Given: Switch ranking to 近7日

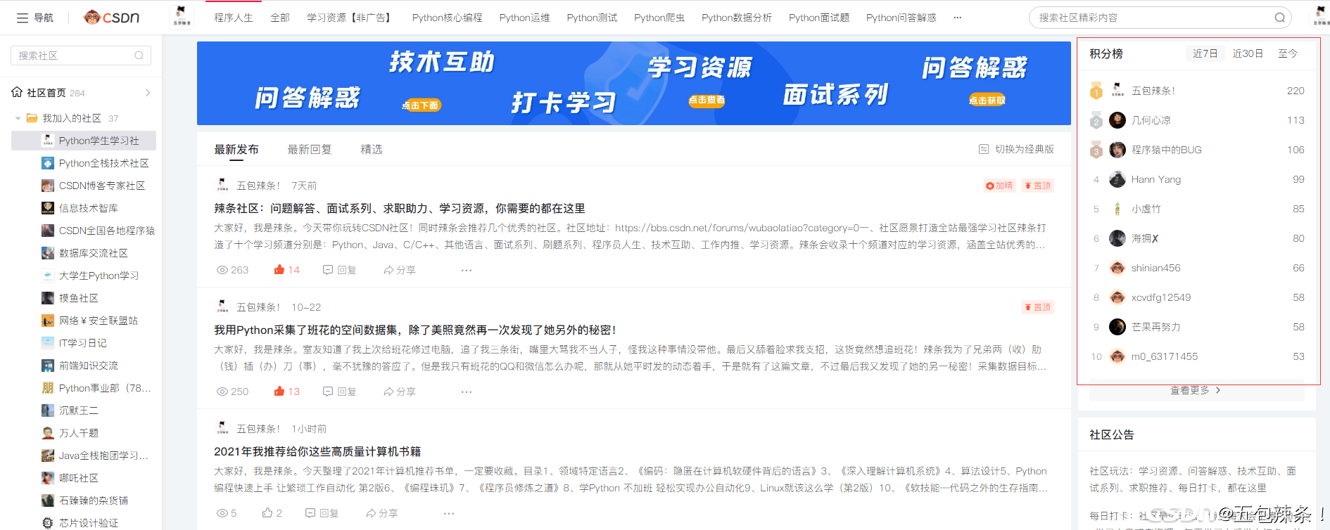Looking at the screenshot, I should click(x=1205, y=53).
